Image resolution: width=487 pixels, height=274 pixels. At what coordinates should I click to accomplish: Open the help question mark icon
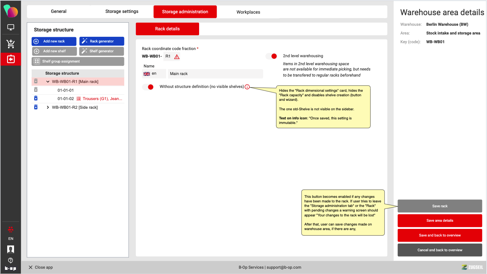(11, 260)
